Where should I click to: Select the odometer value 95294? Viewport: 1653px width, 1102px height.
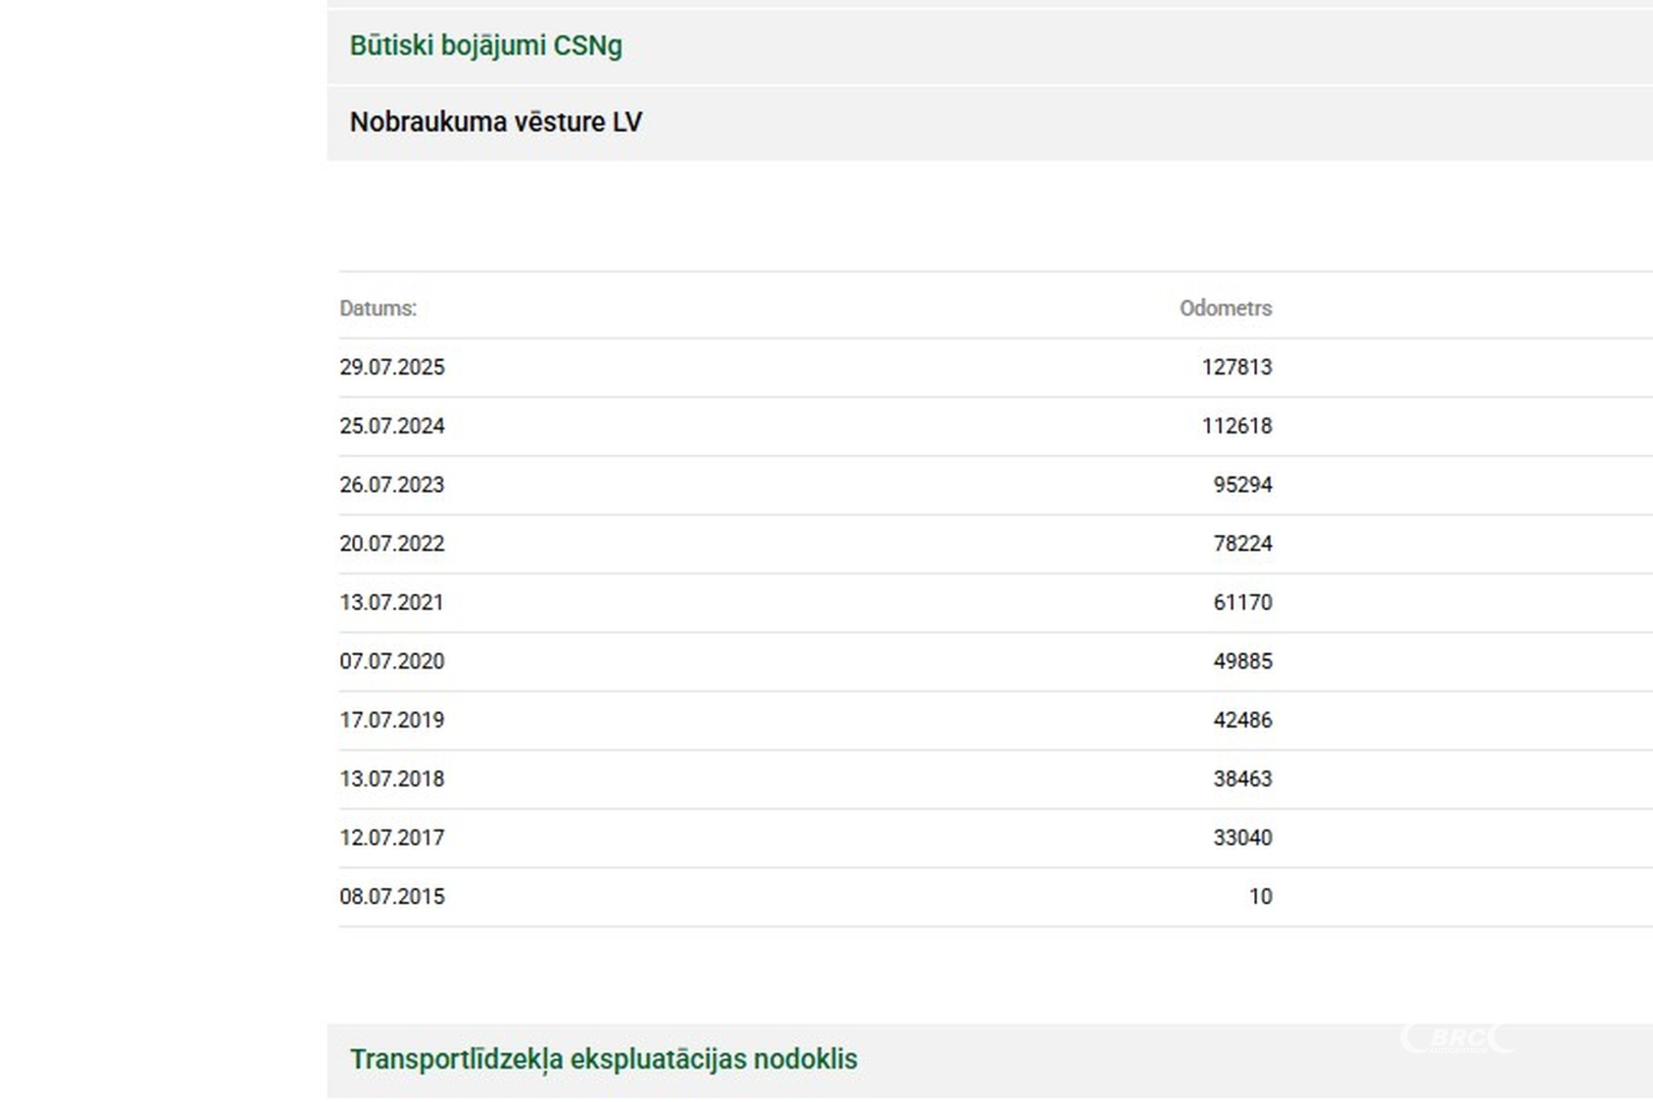coord(1242,485)
